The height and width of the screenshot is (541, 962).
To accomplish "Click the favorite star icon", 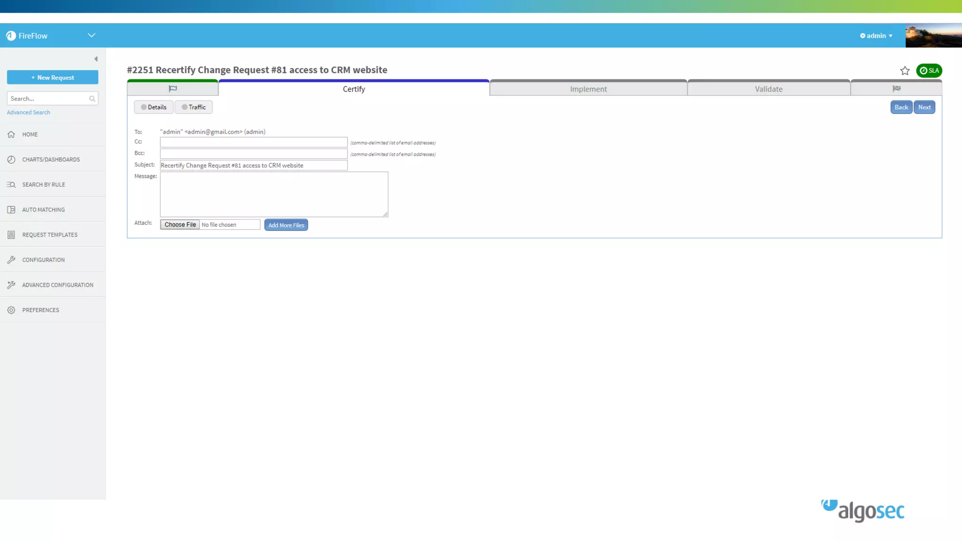I will pyautogui.click(x=905, y=71).
